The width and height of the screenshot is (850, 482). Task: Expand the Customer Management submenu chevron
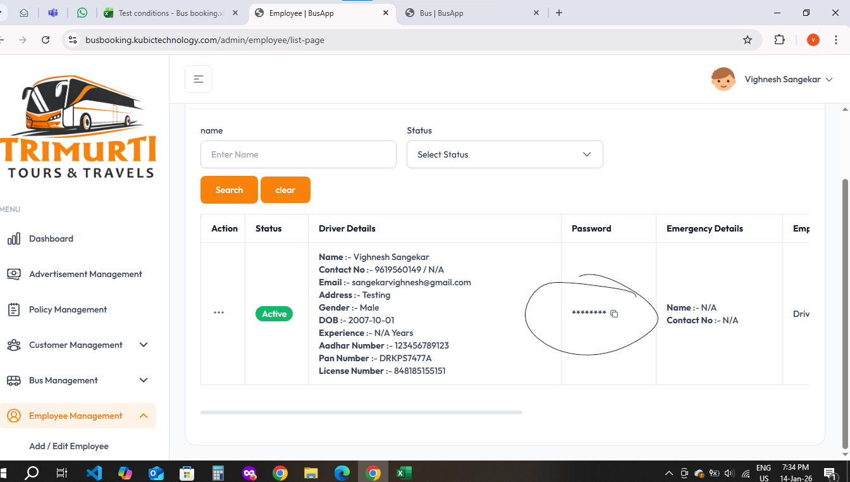pos(144,345)
